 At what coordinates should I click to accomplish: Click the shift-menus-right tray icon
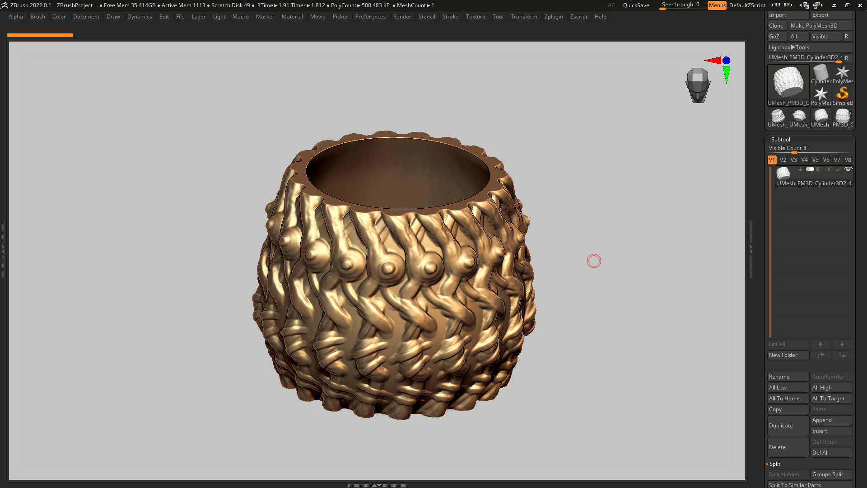pyautogui.click(x=788, y=5)
